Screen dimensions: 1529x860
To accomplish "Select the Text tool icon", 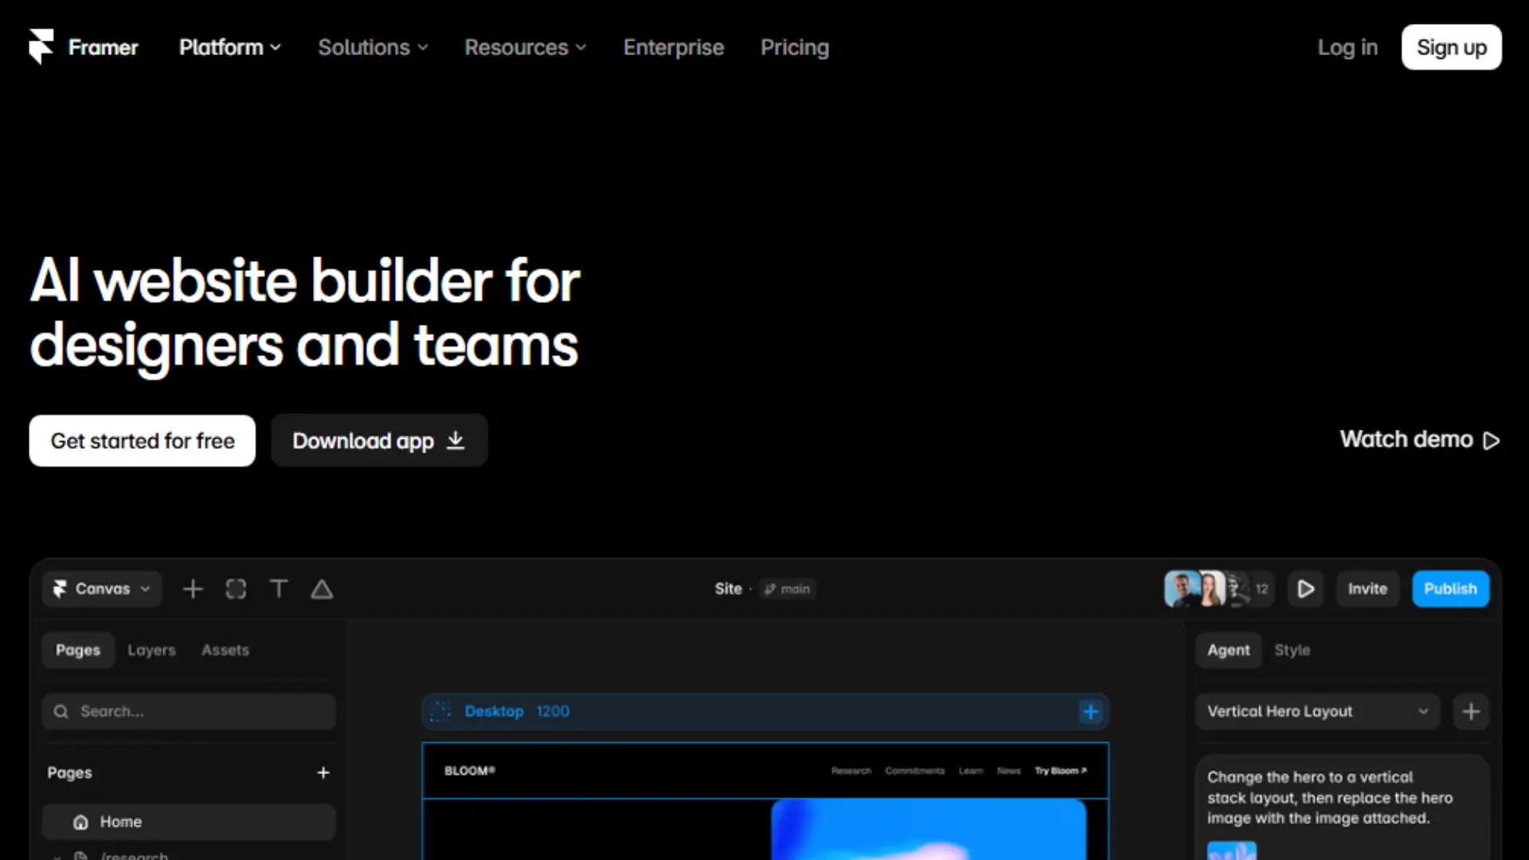I will click(279, 589).
